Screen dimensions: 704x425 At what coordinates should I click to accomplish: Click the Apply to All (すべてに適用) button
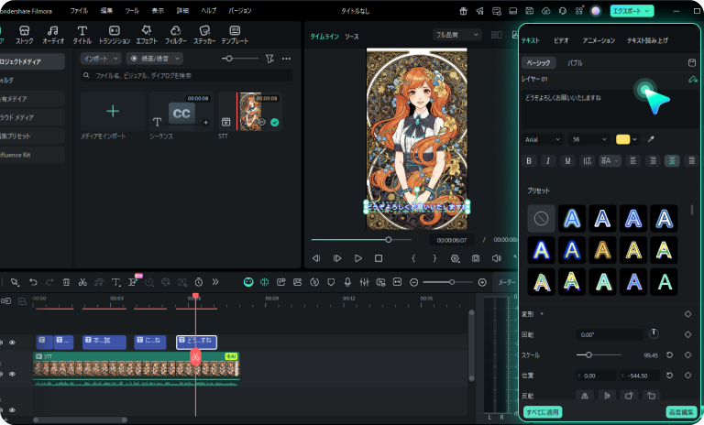544,412
